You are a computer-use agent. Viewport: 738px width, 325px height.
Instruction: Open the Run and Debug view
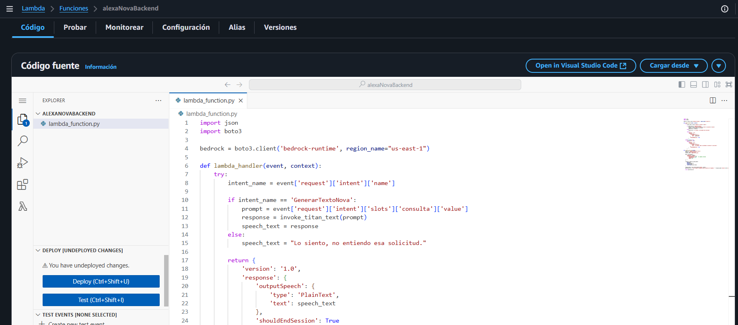click(23, 162)
